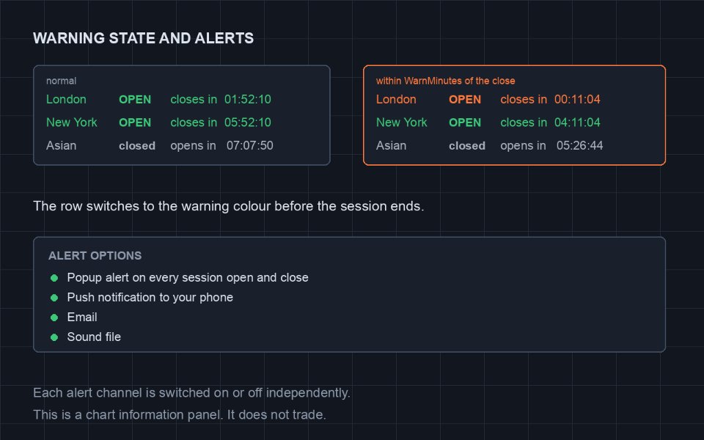The image size is (704, 440).
Task: Select the green bullet beside Email
Action: pyautogui.click(x=54, y=318)
